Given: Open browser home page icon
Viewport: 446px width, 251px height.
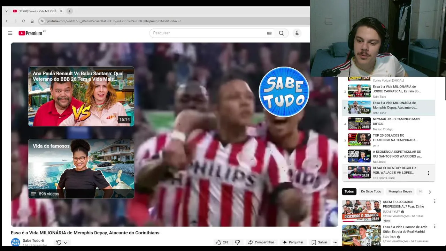Looking at the screenshot, I should pyautogui.click(x=32, y=21).
